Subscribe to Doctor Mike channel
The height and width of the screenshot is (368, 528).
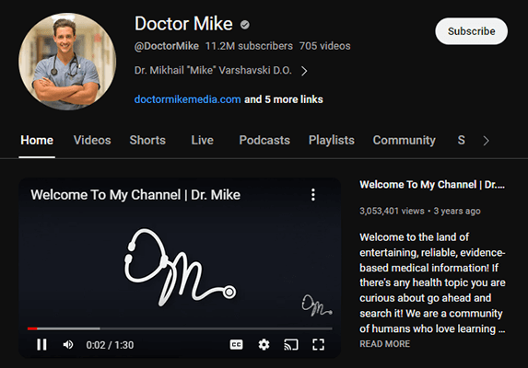[x=472, y=31]
